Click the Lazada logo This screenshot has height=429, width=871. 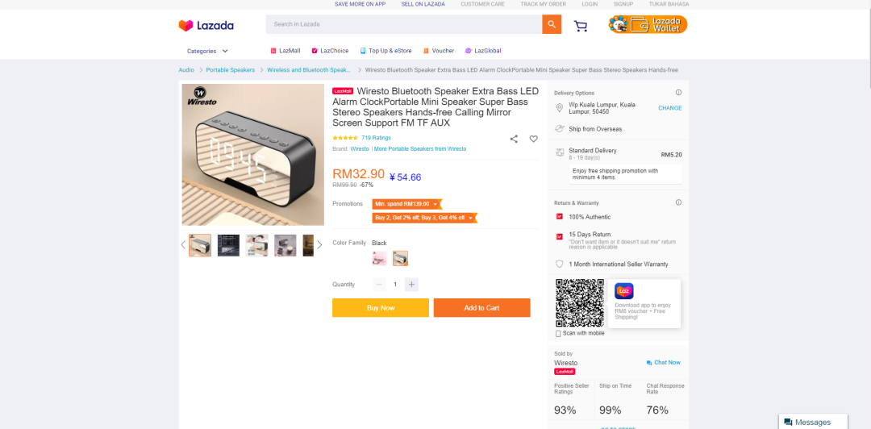click(x=206, y=26)
